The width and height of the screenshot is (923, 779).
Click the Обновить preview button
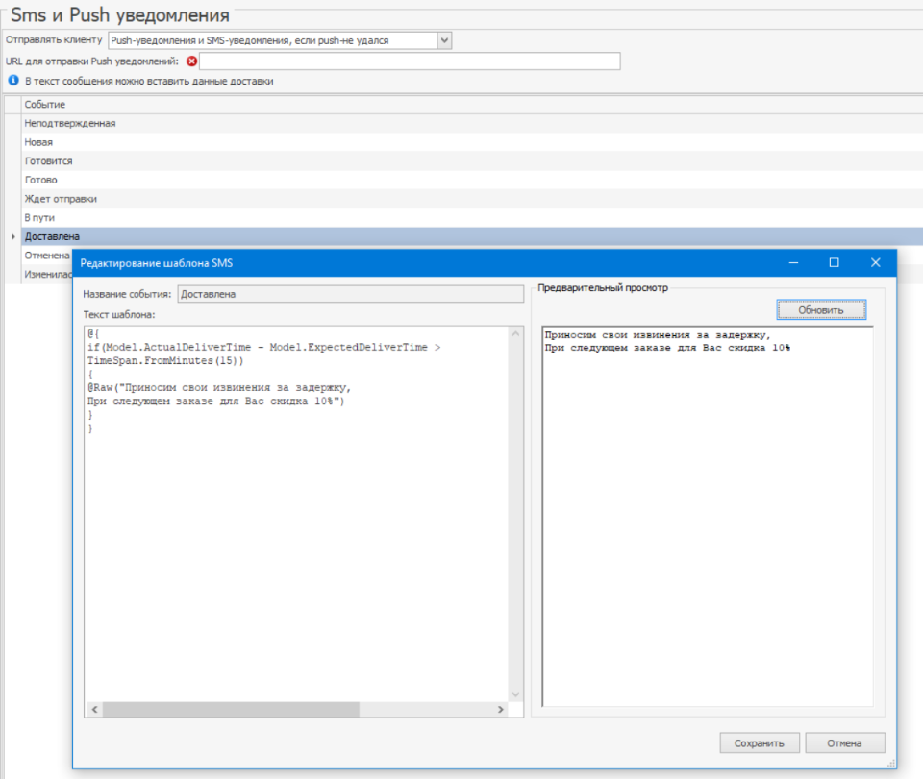(821, 310)
